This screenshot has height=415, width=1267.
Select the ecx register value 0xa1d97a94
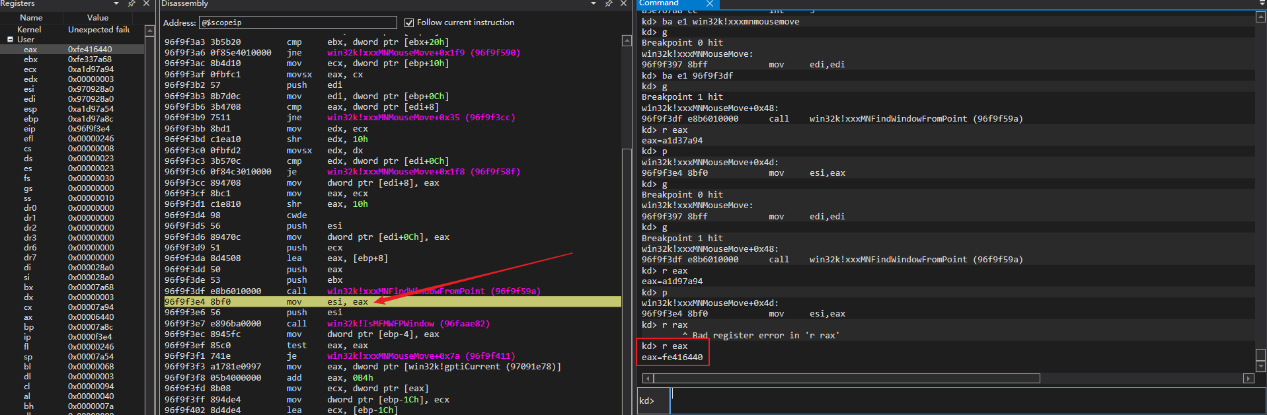(91, 69)
